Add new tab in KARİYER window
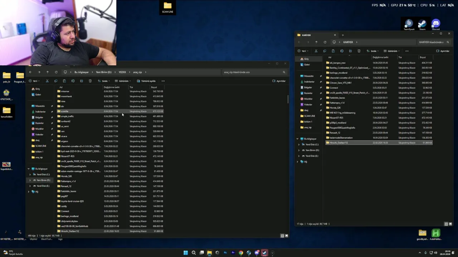Image resolution: width=458 pixels, height=257 pixels. [x=343, y=35]
